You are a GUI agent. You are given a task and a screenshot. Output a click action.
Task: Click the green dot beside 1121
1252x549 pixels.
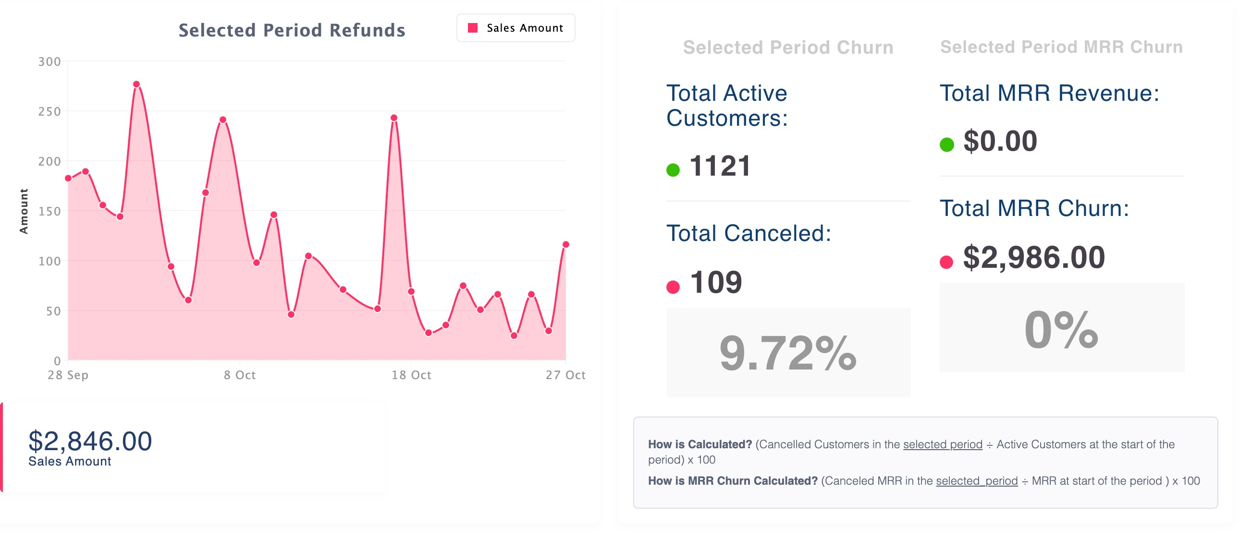pyautogui.click(x=673, y=170)
